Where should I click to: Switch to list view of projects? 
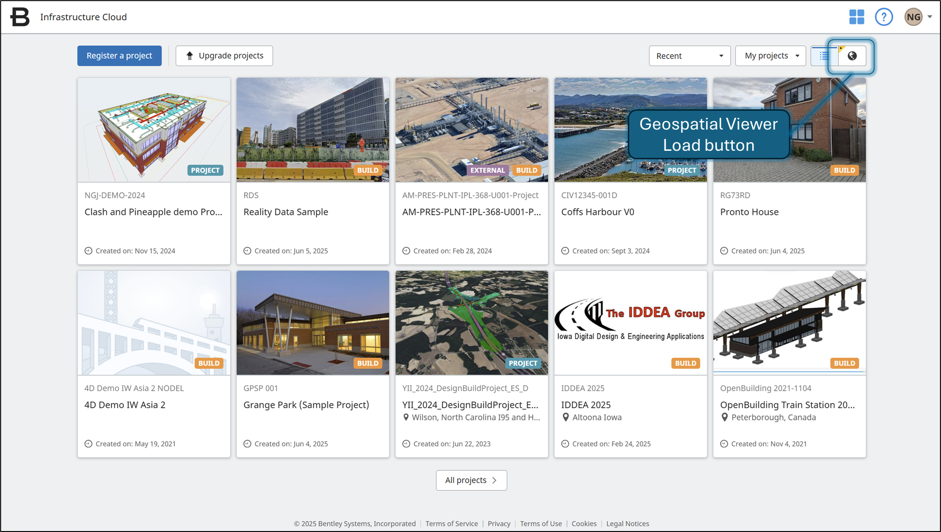tap(824, 56)
